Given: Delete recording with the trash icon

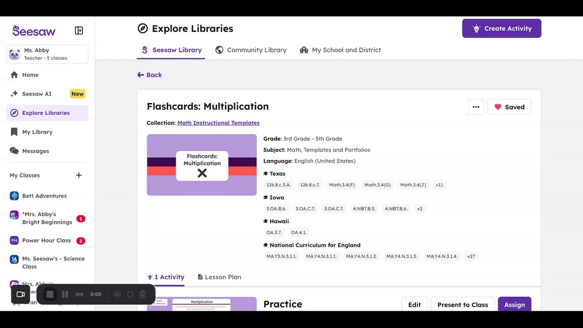Looking at the screenshot, I should point(143,294).
